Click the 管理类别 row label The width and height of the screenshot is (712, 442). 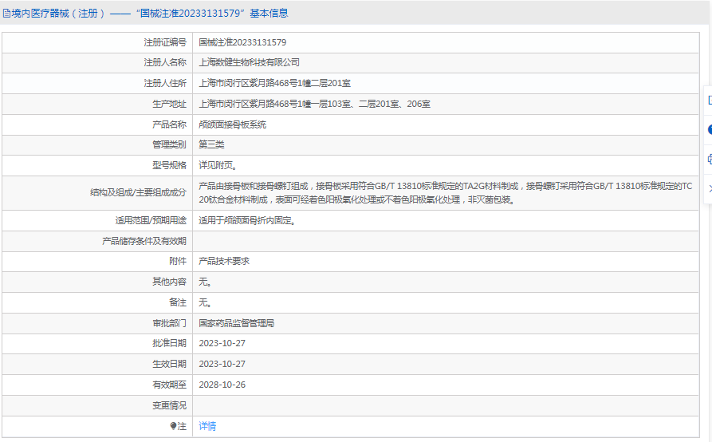[169, 144]
